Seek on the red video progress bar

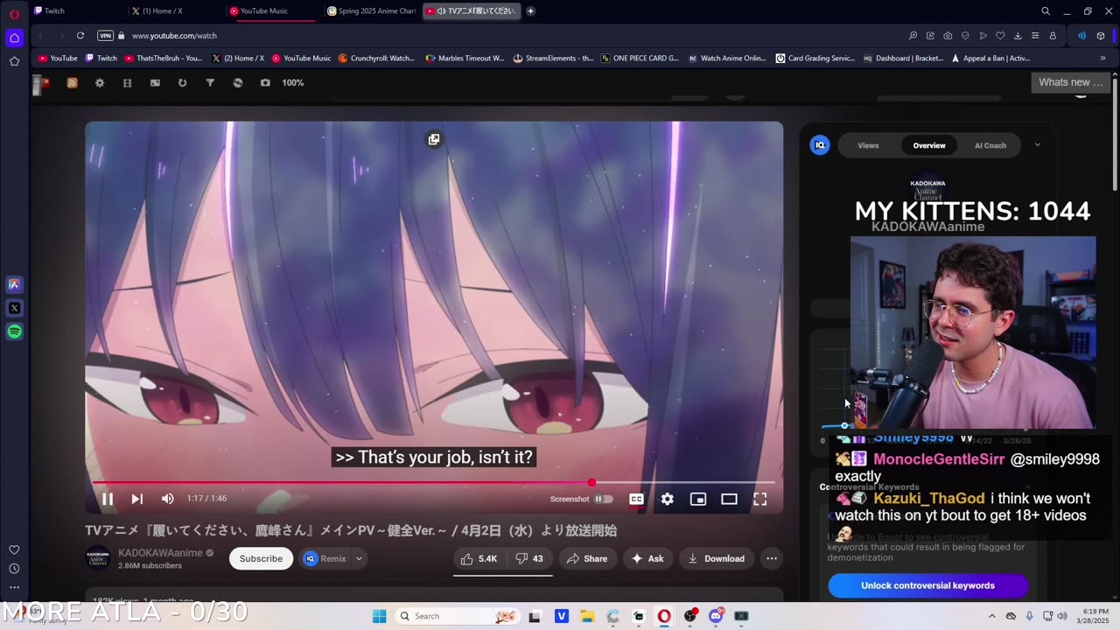[433, 482]
